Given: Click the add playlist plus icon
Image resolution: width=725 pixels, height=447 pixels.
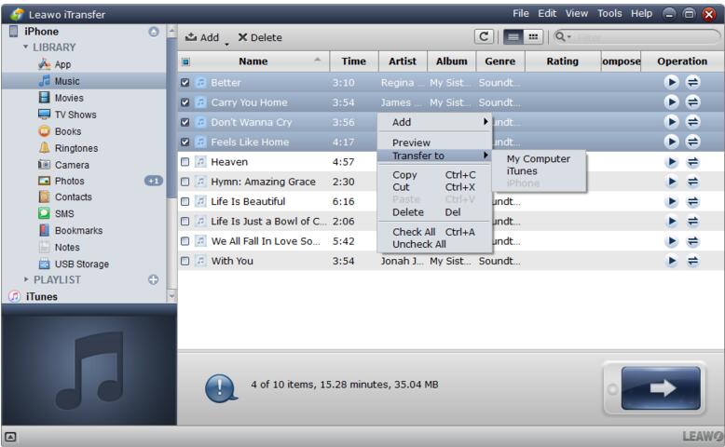Looking at the screenshot, I should [x=153, y=279].
